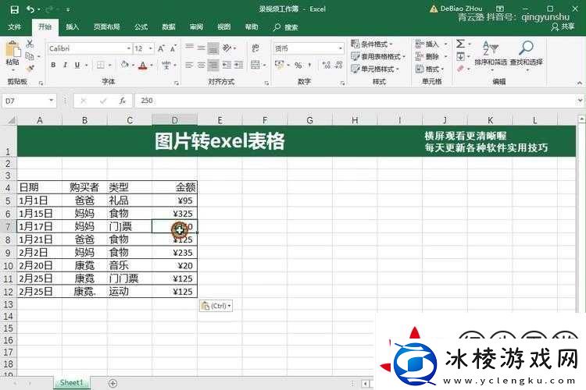This screenshot has height=390, width=586.
Task: Open the font size 12 dropdown
Action: [x=151, y=48]
